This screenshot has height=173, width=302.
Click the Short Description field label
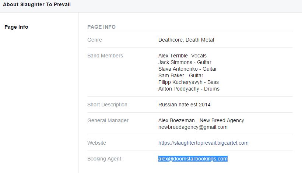[x=107, y=105]
